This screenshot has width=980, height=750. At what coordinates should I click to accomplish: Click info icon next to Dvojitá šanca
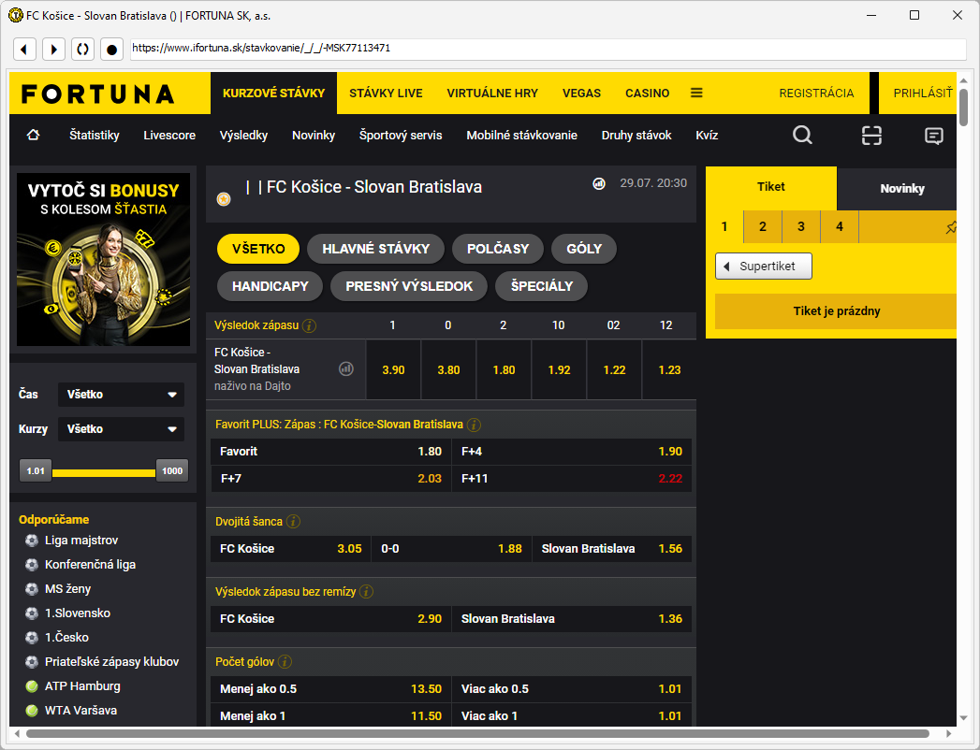pyautogui.click(x=294, y=522)
